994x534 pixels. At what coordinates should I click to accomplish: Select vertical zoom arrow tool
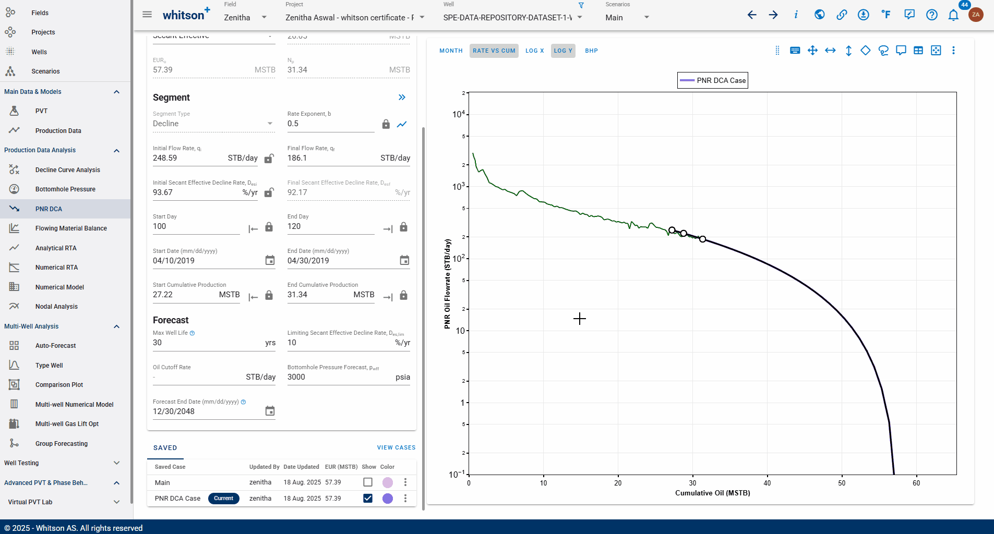coord(848,51)
